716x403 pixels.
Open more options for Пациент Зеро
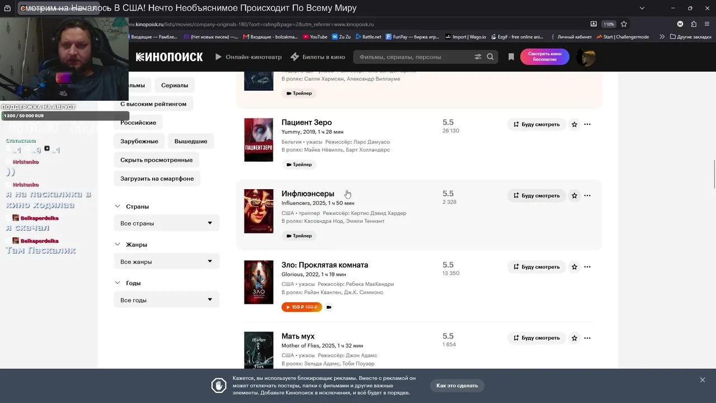pos(587,124)
